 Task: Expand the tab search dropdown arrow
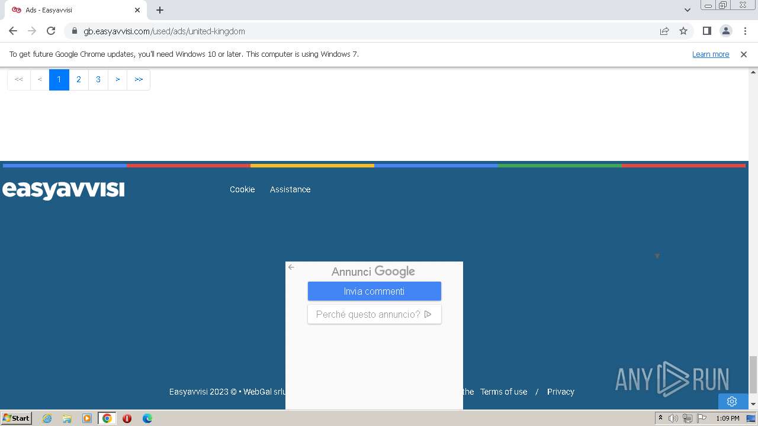(x=688, y=10)
